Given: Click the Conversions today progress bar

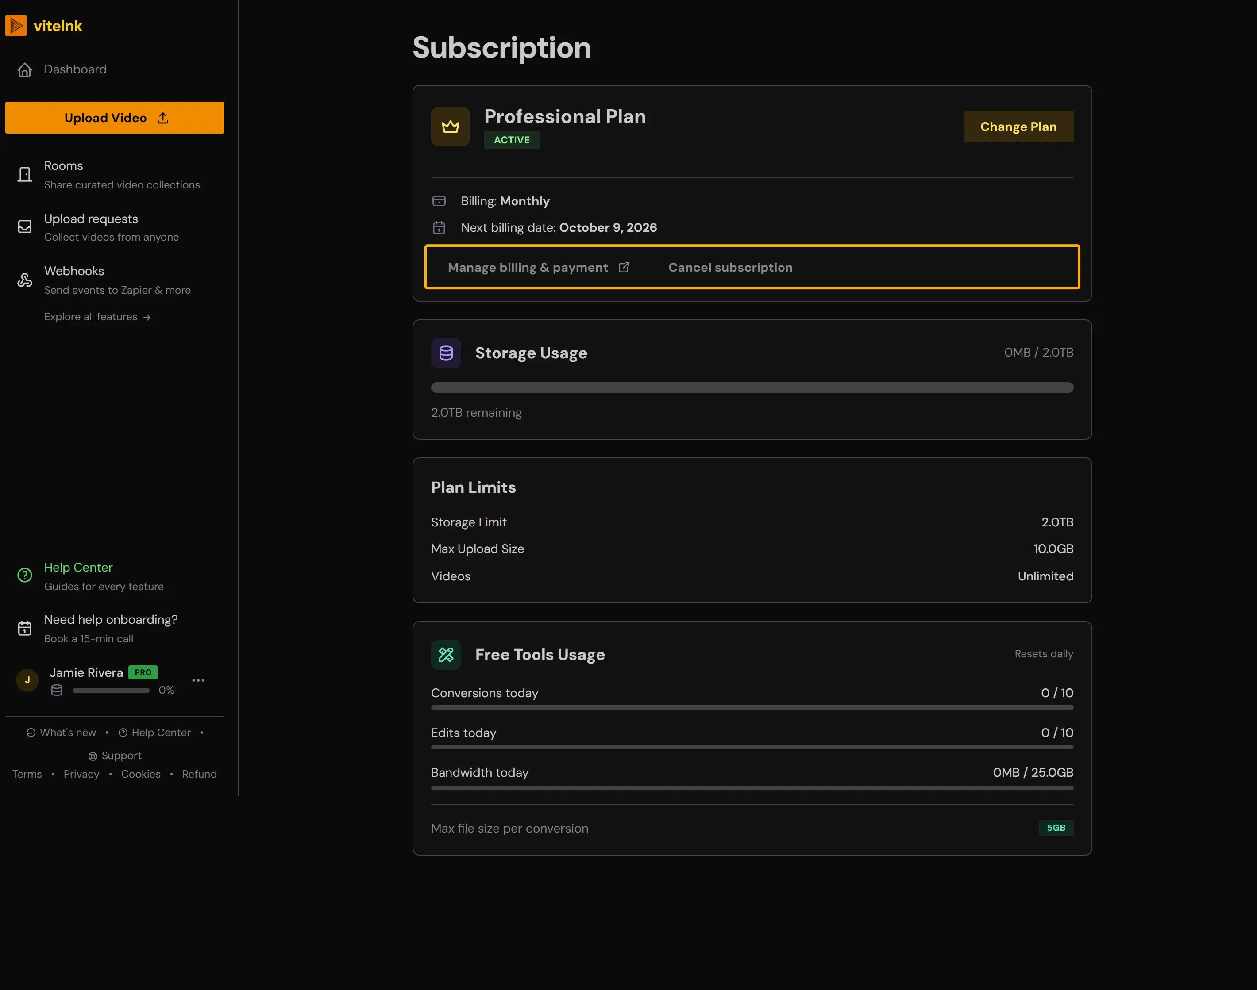Looking at the screenshot, I should coord(752,708).
